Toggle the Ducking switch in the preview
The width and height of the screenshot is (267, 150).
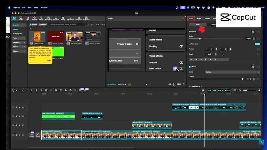tap(181, 46)
